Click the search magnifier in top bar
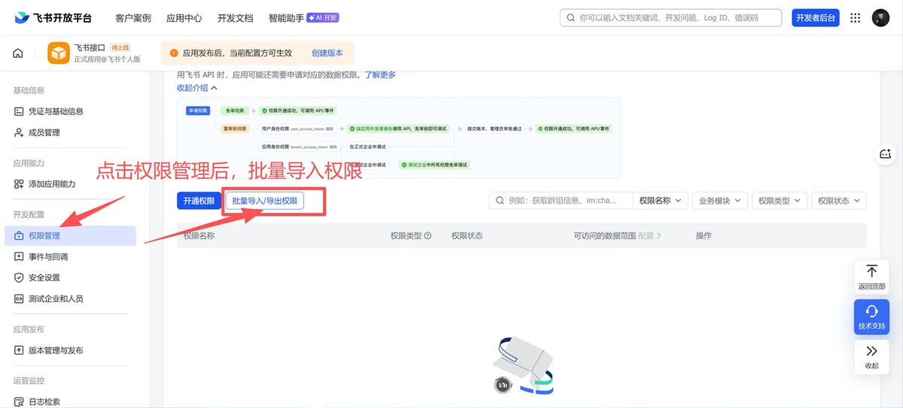Screen dimensions: 903x408 pos(570,18)
